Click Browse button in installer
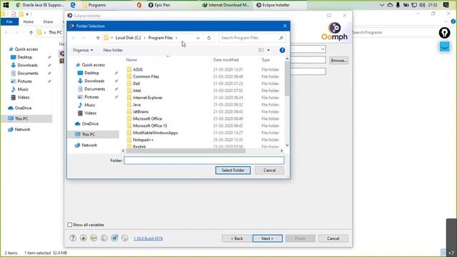Image resolution: width=457 pixels, height=257 pixels. point(338,60)
